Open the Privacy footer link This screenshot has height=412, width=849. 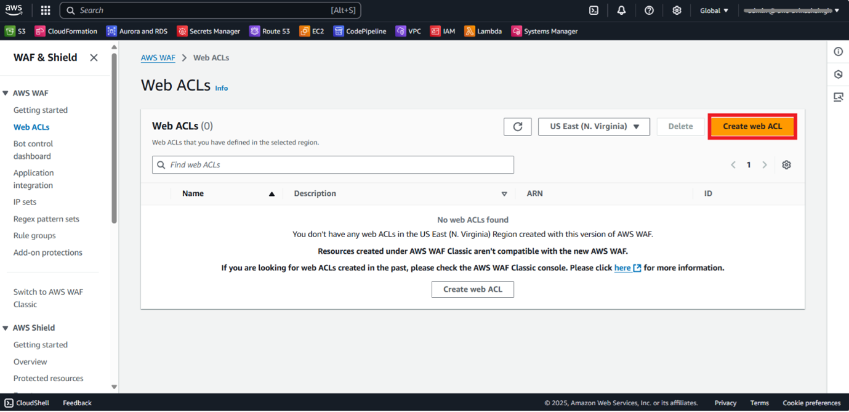(x=725, y=403)
